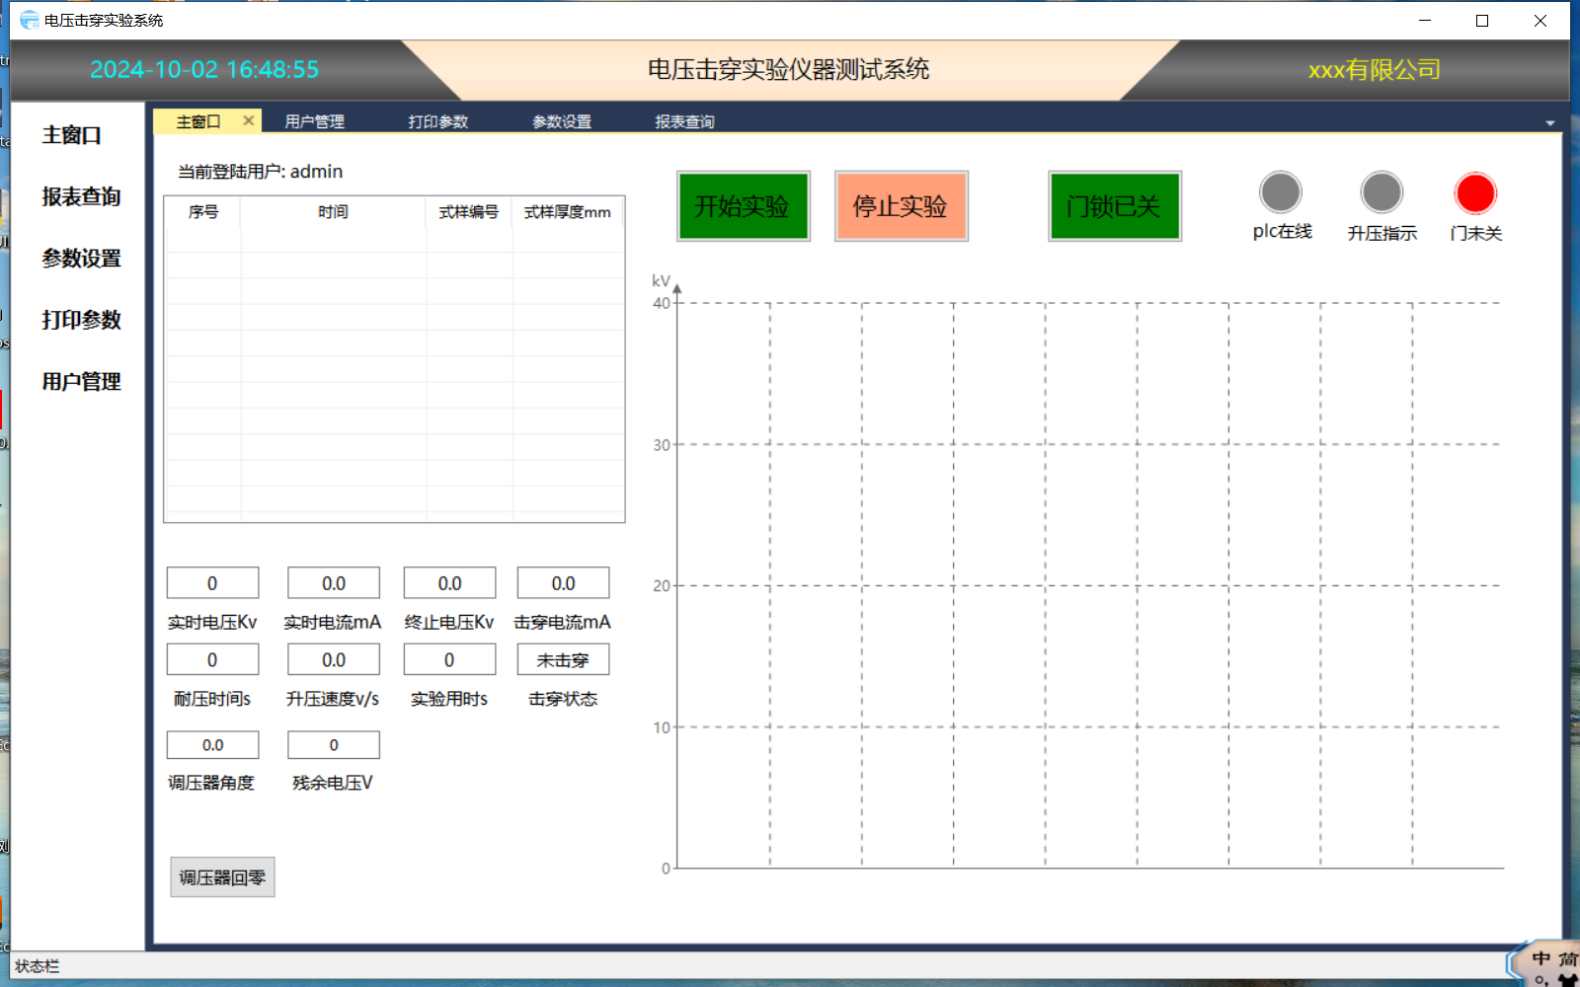Click the 升压指示 label text
The height and width of the screenshot is (987, 1580).
coord(1382,233)
